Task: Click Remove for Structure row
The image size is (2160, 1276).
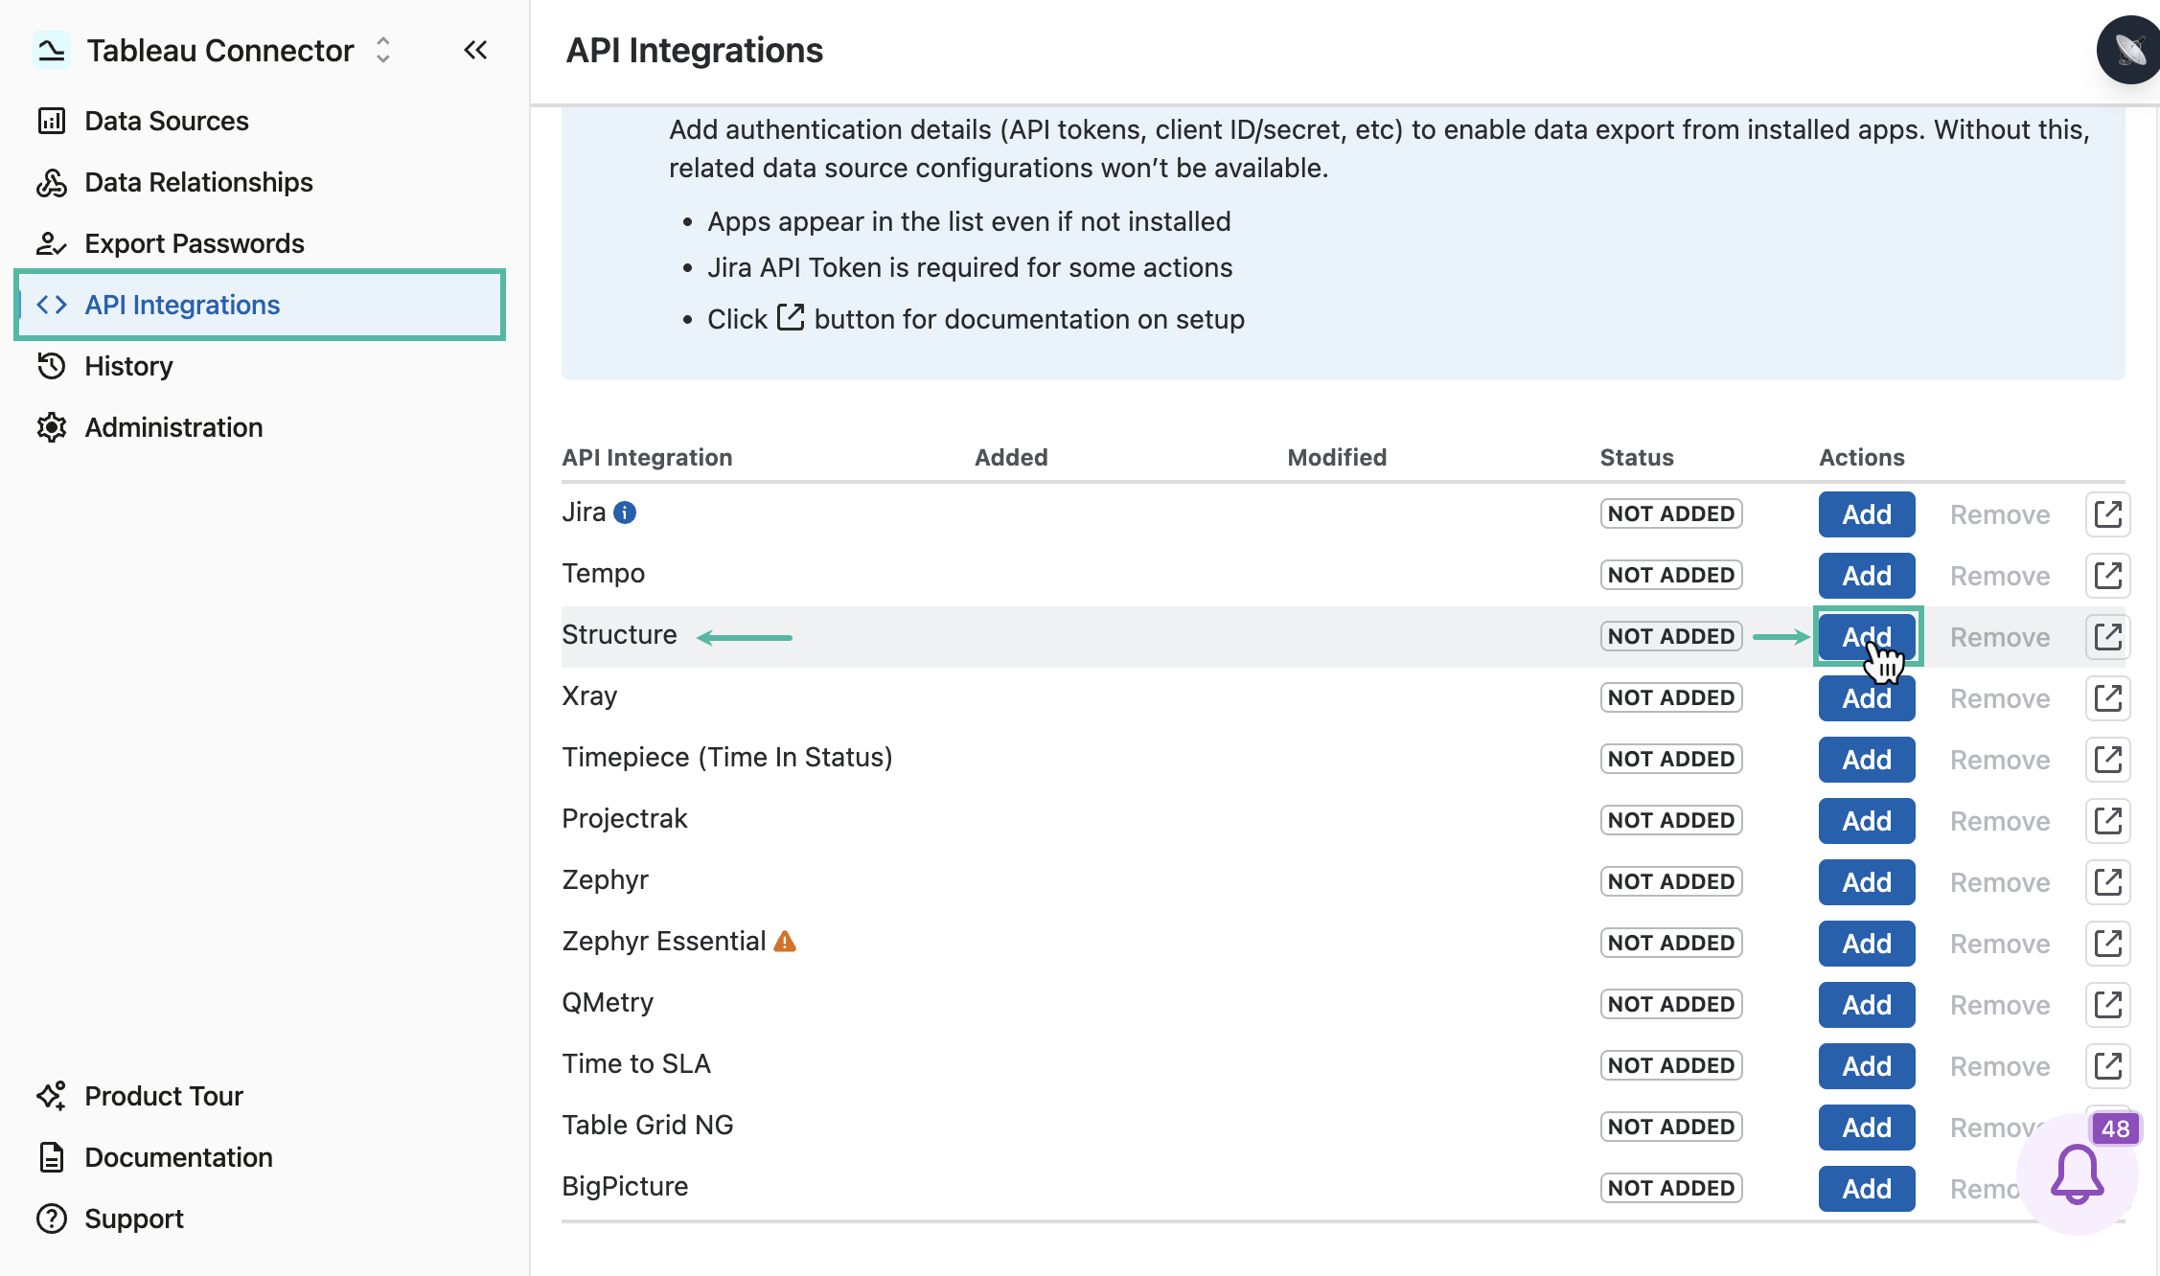Action: point(2000,637)
